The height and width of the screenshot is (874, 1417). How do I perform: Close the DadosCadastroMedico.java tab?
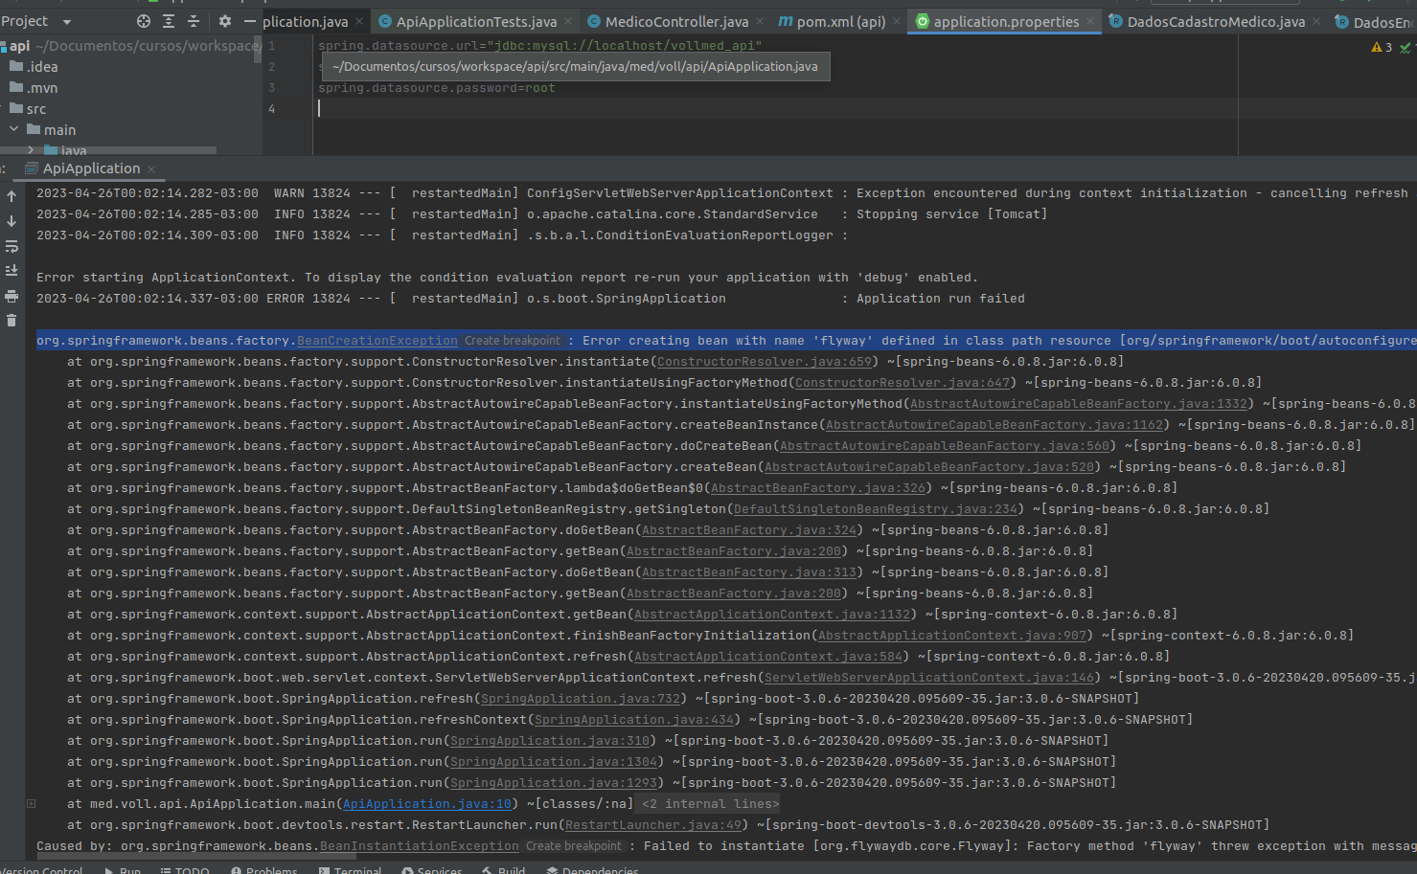(1316, 21)
